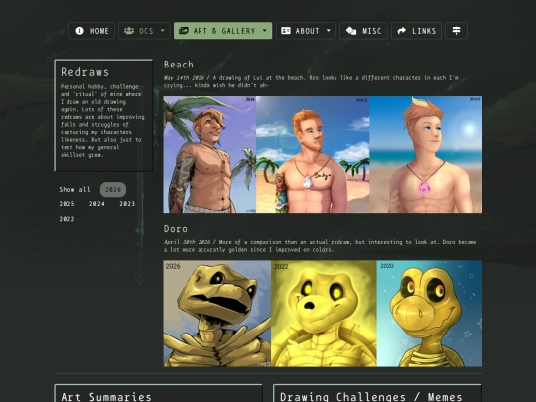
Task: Filter redraws by 2024
Action: [97, 204]
